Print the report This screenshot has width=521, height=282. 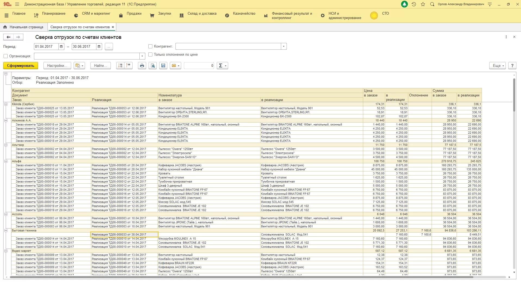coord(142,65)
